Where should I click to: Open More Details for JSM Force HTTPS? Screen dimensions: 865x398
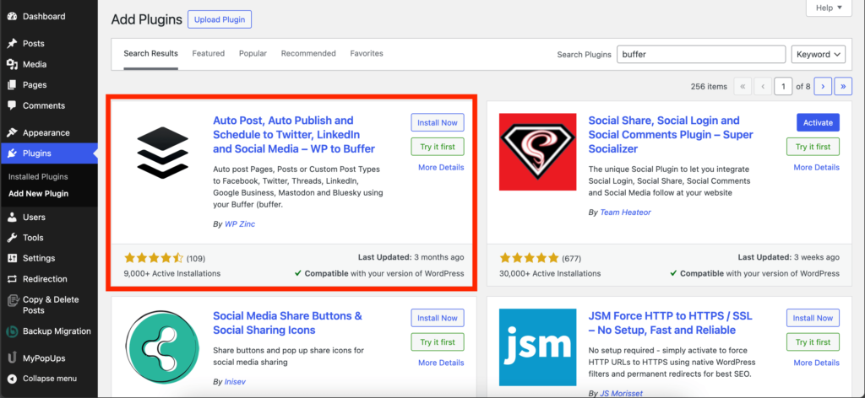point(816,363)
